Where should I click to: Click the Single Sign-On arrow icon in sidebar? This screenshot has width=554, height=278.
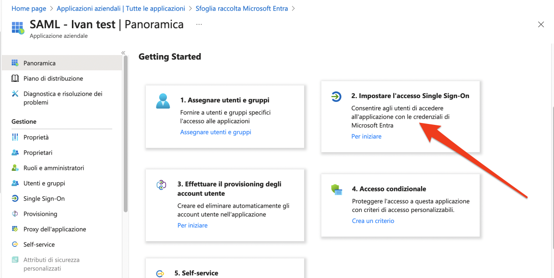pyautogui.click(x=15, y=199)
